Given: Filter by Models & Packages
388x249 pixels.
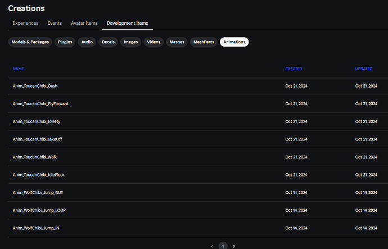Looking at the screenshot, I should (x=30, y=42).
